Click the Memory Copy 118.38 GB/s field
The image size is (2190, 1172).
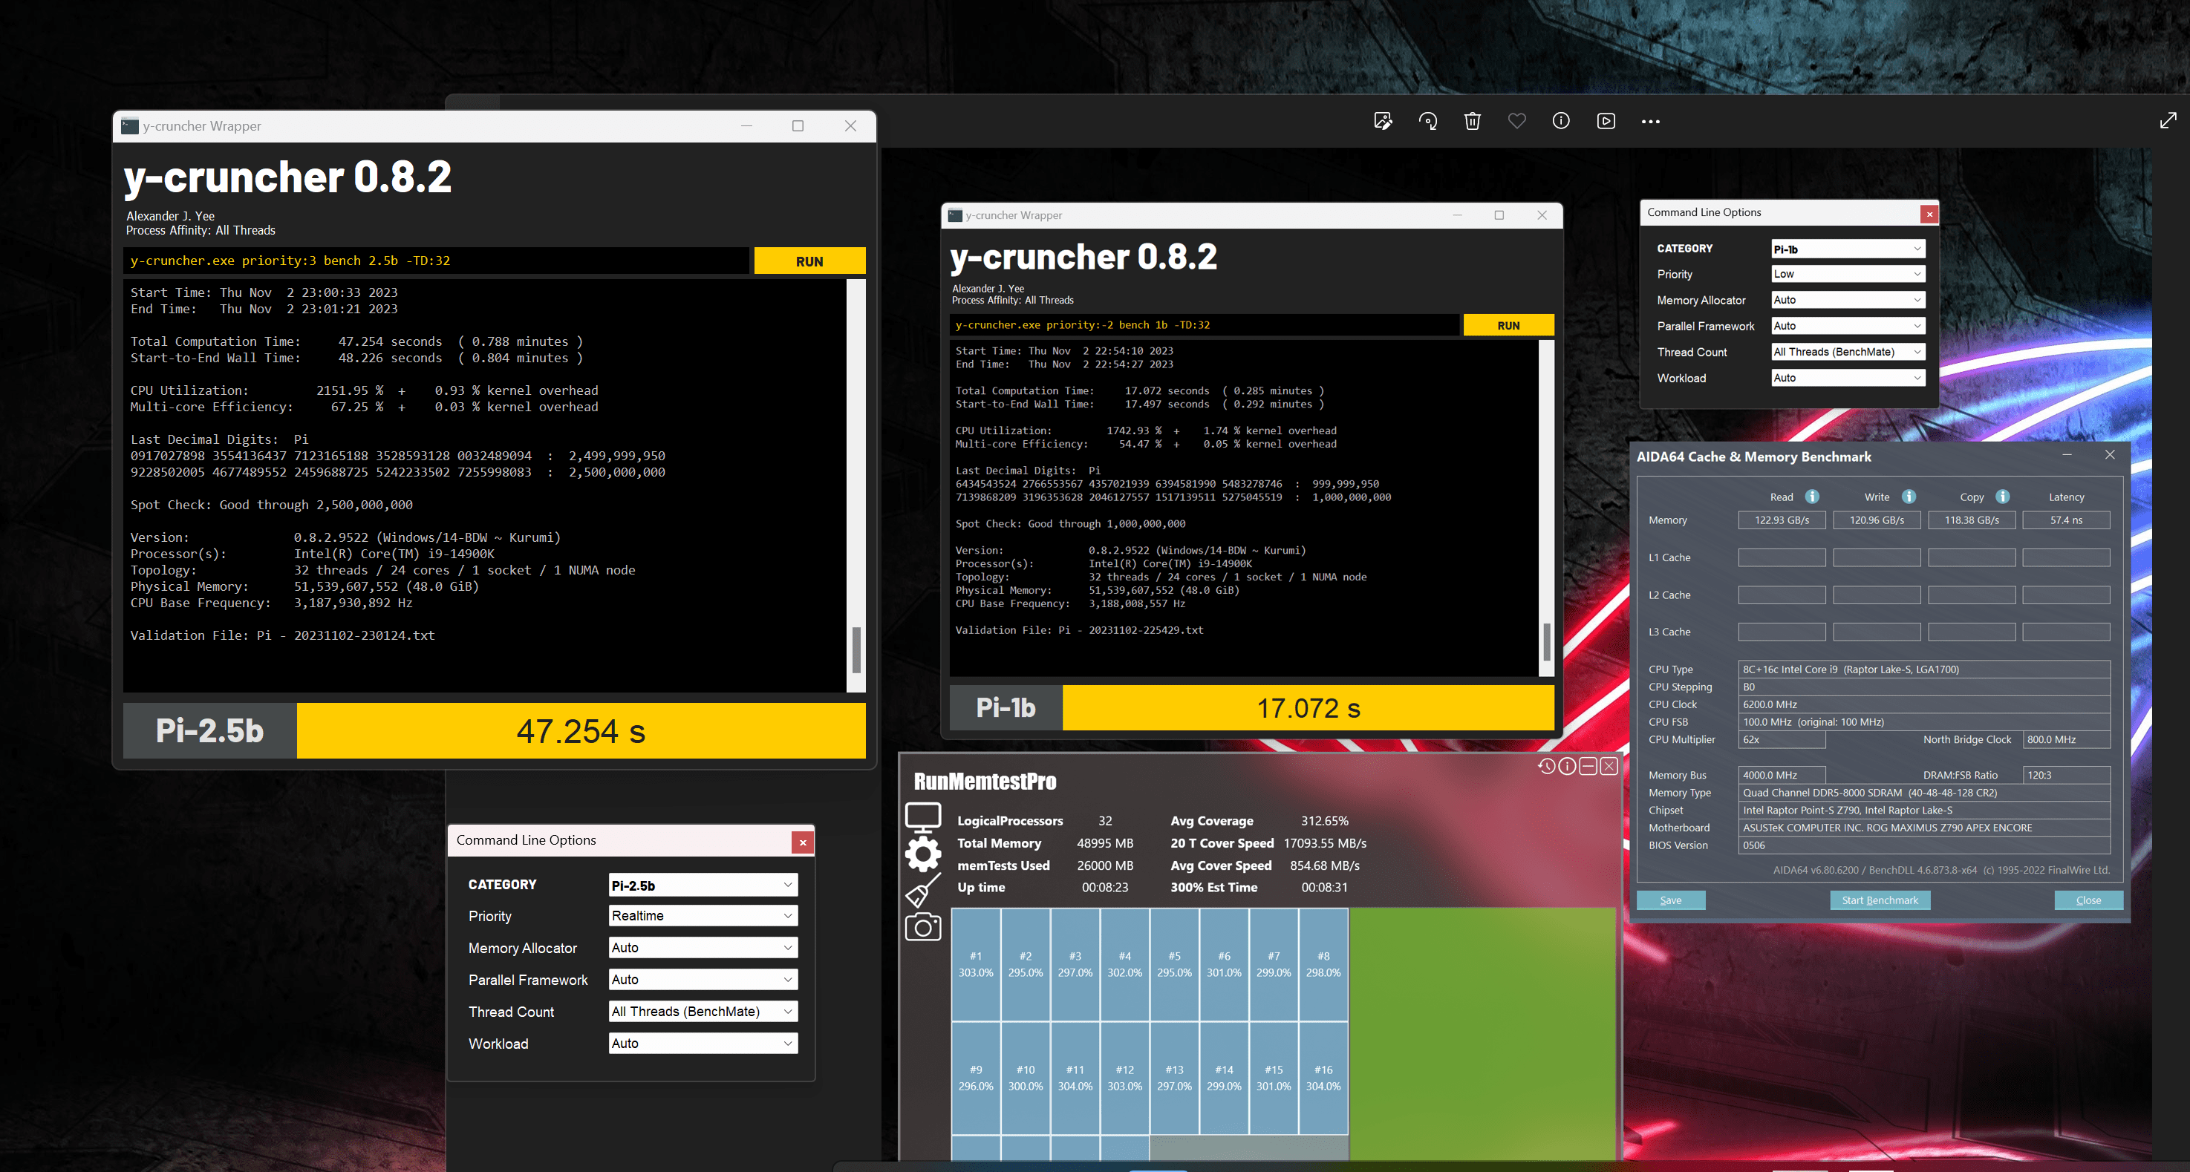coord(1972,520)
